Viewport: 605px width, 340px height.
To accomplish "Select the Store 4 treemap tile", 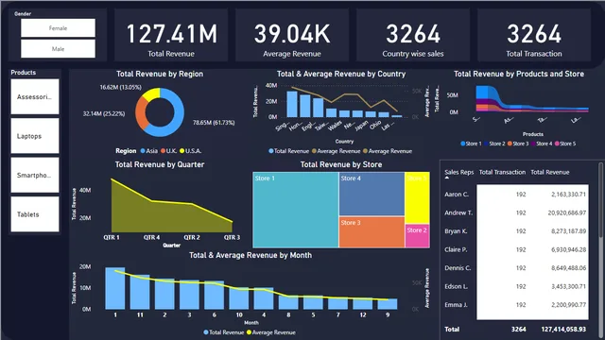I will (372, 194).
